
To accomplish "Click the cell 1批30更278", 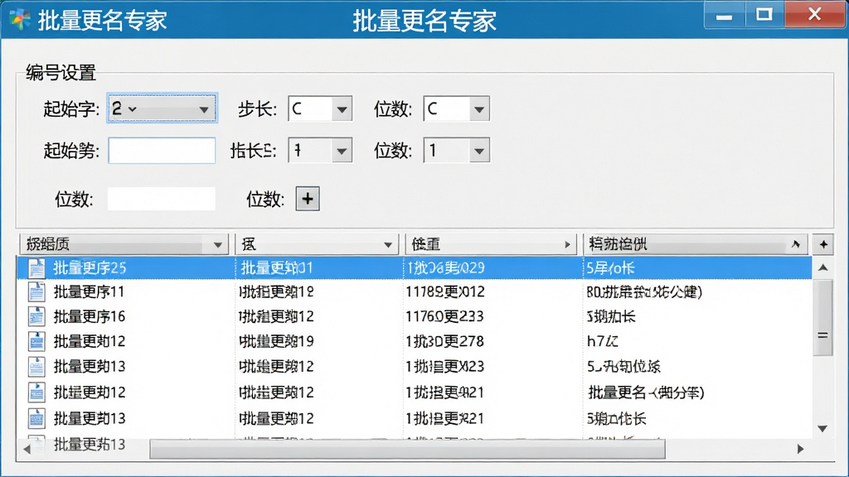I will (444, 341).
